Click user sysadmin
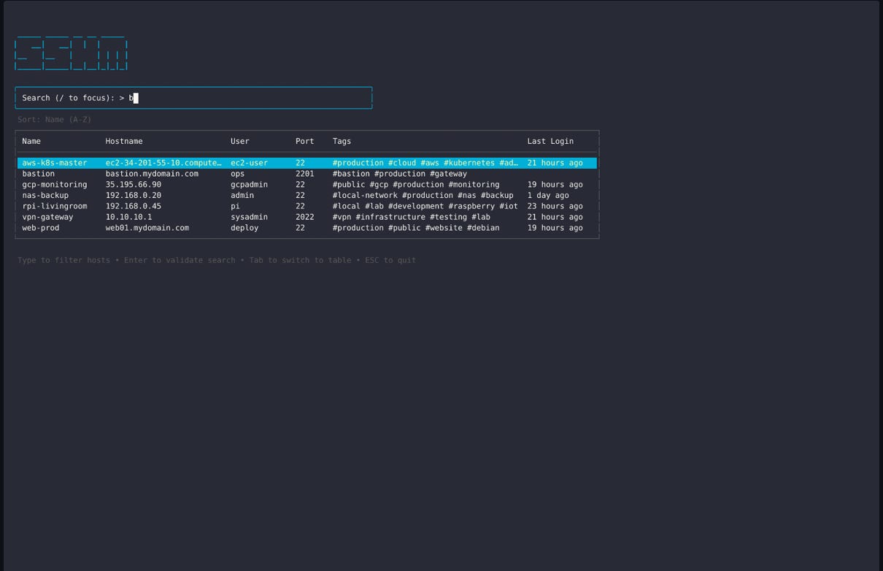883x571 pixels. coord(250,217)
